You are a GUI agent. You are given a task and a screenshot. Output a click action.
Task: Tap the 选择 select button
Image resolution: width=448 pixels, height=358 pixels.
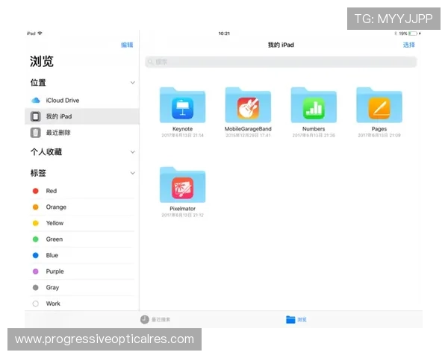pyautogui.click(x=408, y=45)
